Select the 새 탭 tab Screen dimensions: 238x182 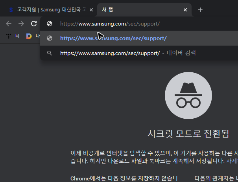144,10
